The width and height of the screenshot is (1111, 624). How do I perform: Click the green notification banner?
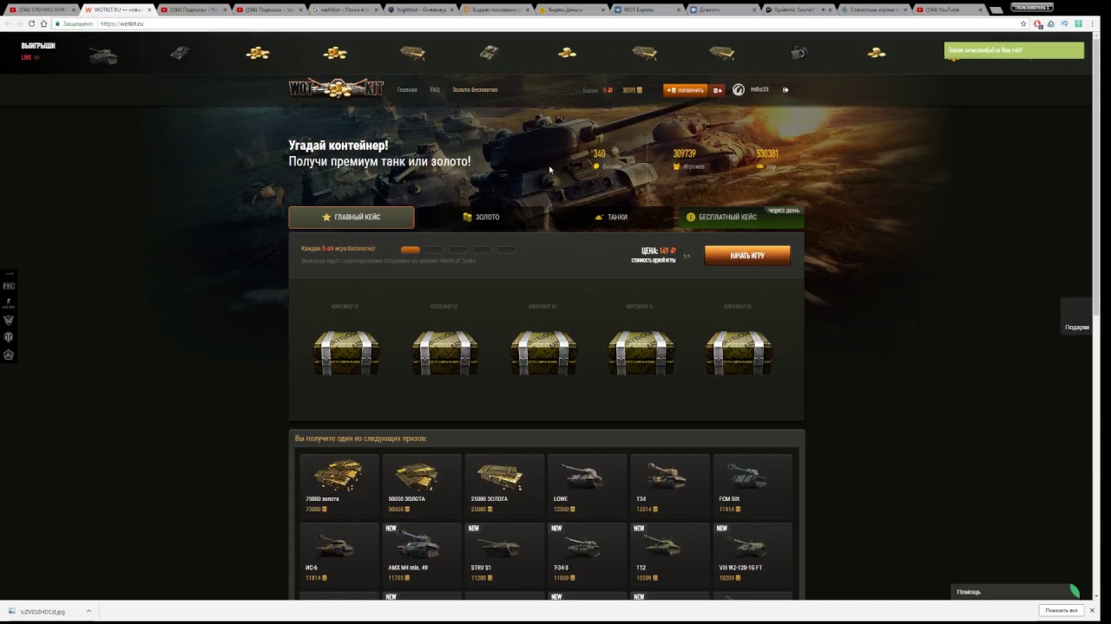click(1014, 50)
